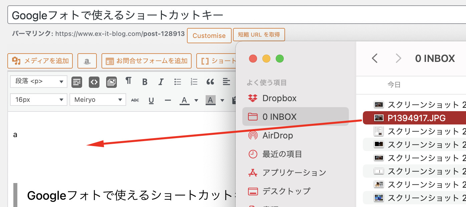466x207 pixels.
Task: Click the pilcrow paragraph mark icon
Action: coord(128,81)
